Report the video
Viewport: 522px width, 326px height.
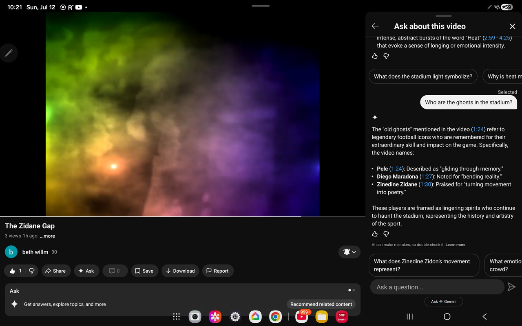coord(218,271)
